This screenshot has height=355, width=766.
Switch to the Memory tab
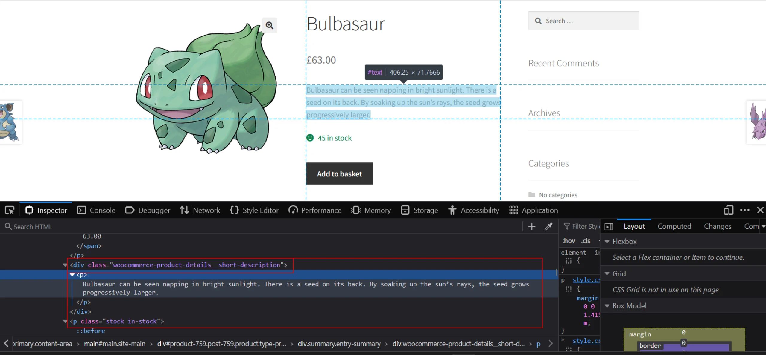(371, 210)
